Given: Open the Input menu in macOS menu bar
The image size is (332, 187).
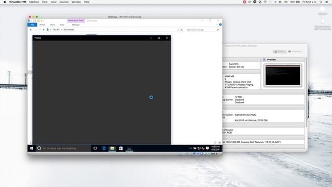Looking at the screenshot, I should (x=53, y=2).
